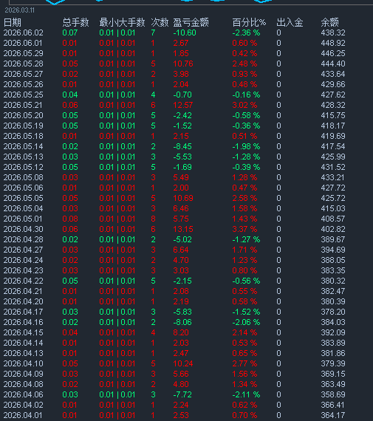Viewport: 373px width, 421px height.
Task: Select the loss value -10.60
Action: pos(185,32)
